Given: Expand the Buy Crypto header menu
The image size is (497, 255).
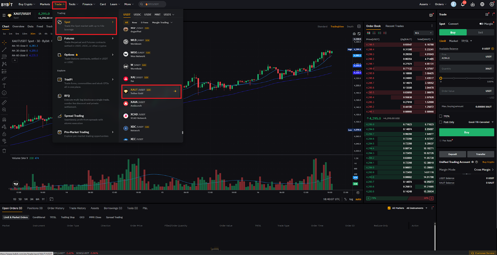Looking at the screenshot, I should 27,4.
